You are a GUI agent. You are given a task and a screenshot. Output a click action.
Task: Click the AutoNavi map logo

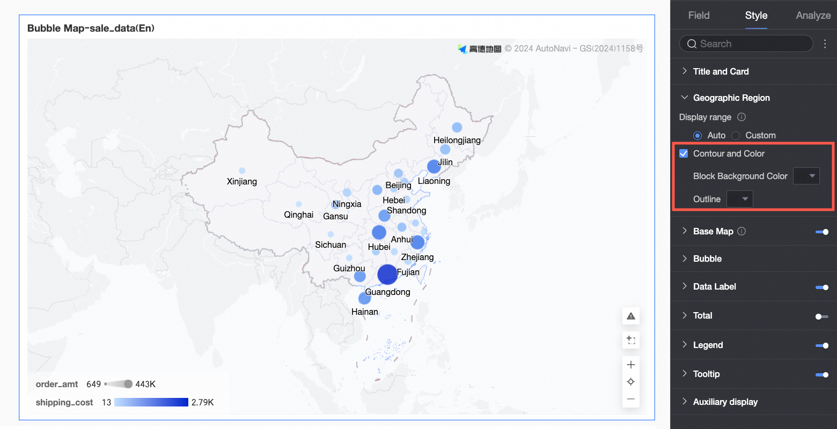coord(480,49)
